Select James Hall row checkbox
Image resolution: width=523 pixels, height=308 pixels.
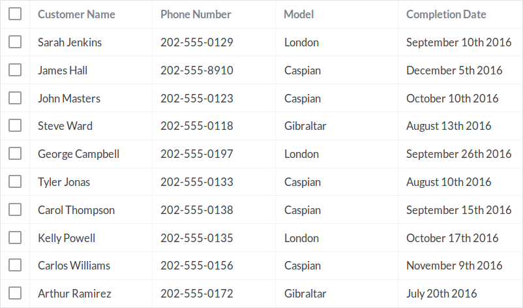(x=15, y=70)
